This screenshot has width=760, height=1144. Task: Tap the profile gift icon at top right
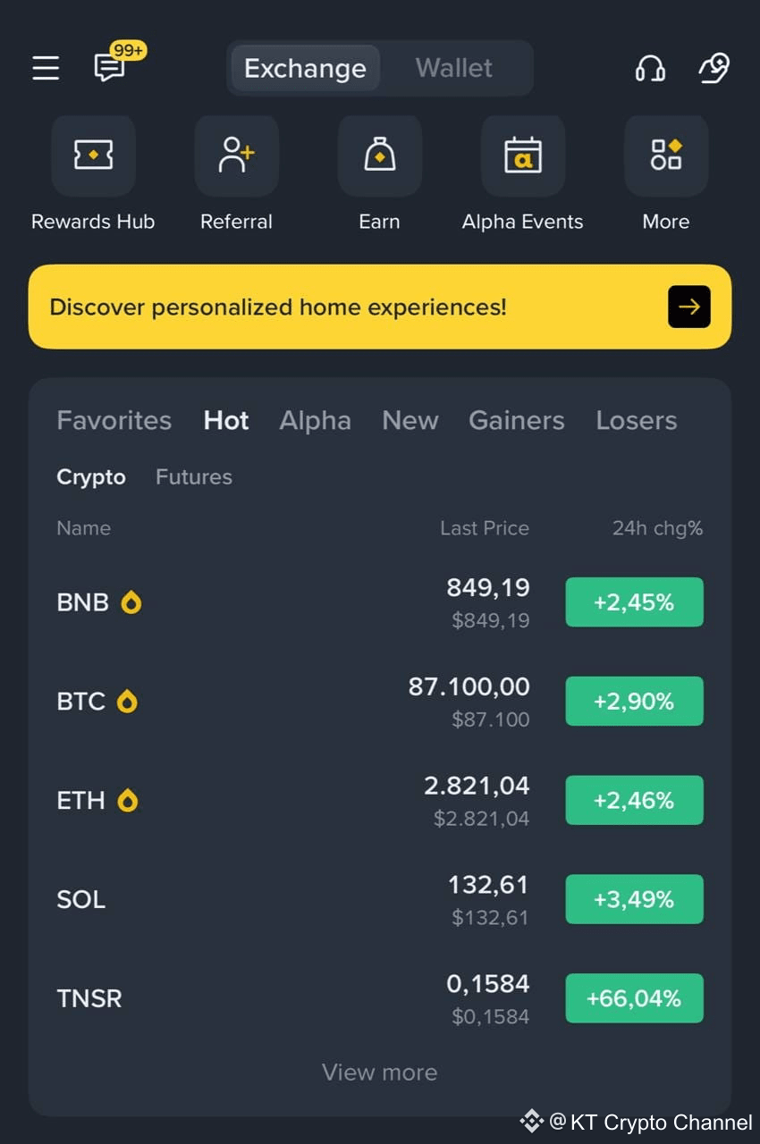714,68
